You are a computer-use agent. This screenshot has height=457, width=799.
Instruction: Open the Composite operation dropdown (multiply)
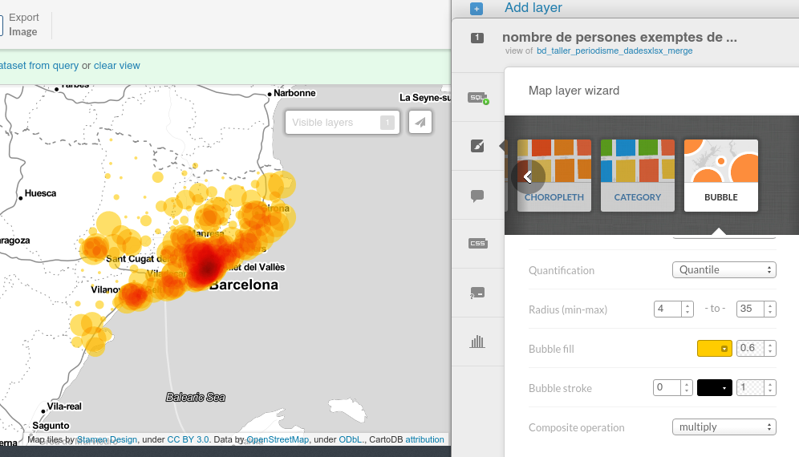[x=724, y=427]
